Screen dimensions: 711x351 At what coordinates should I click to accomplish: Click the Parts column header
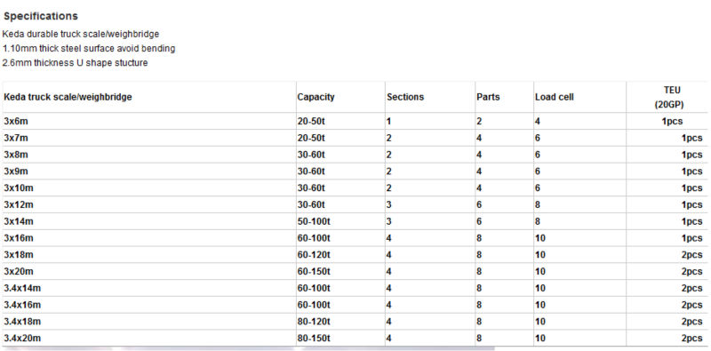pos(488,97)
